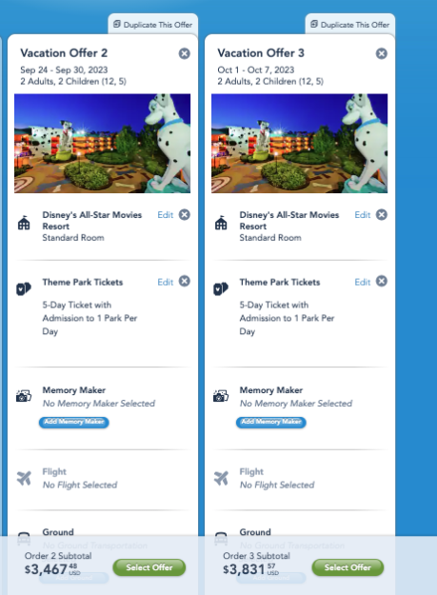This screenshot has width=437, height=595.
Task: Remove Theme Park Tickets from Offer 2
Action: [x=185, y=281]
